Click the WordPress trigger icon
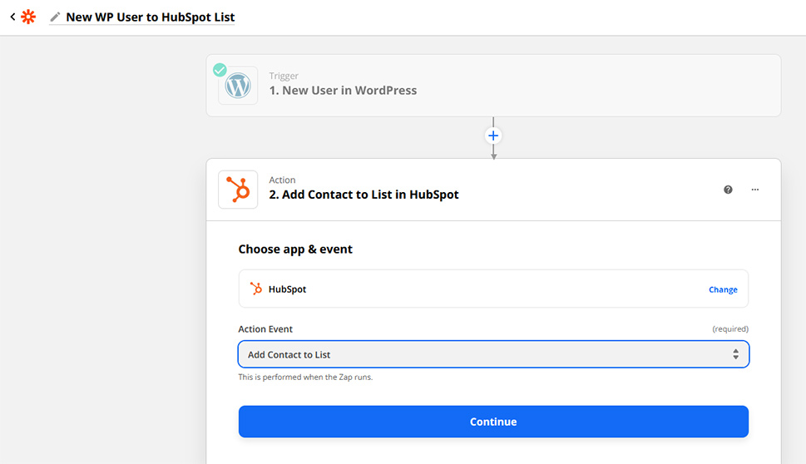Viewport: 806px width, 464px height. (238, 86)
